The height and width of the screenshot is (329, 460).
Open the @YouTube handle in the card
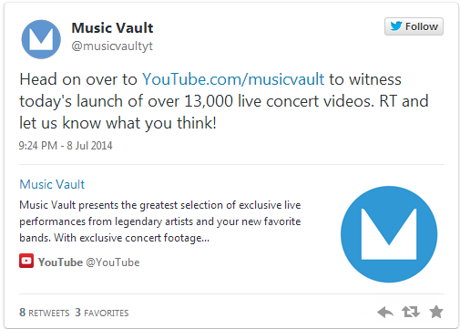coord(113,262)
